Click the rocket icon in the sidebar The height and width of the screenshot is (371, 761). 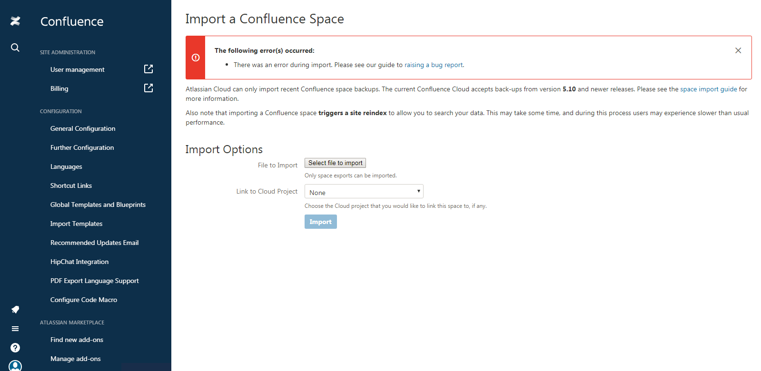(15, 310)
